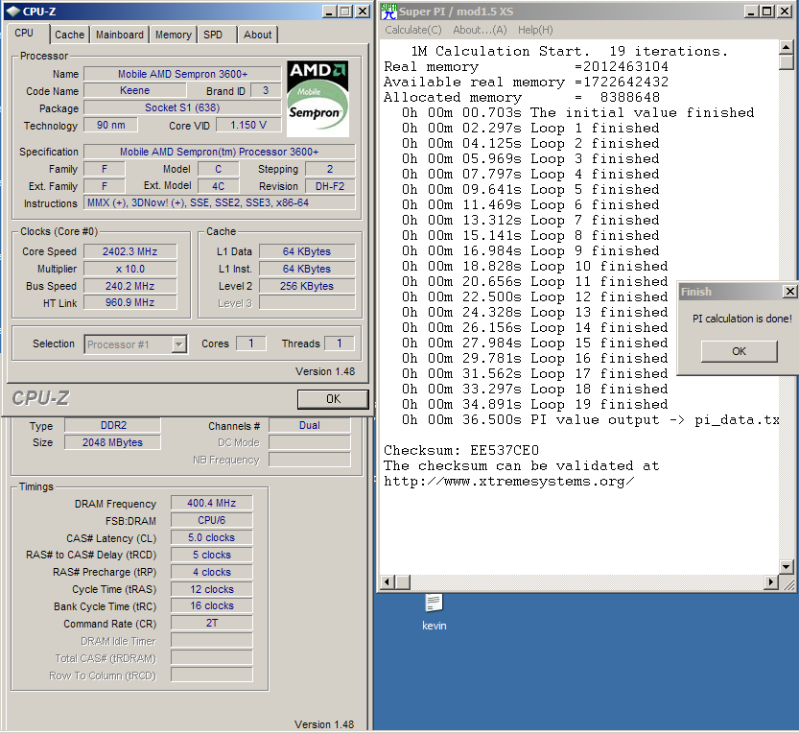Click the L1 Data value 64 KBytes
This screenshot has height=734, width=799.
point(307,251)
